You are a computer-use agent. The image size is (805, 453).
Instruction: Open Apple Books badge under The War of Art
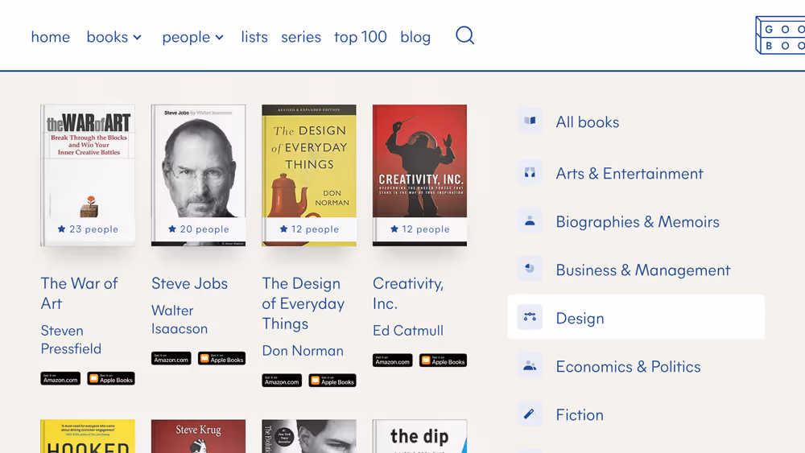111,379
